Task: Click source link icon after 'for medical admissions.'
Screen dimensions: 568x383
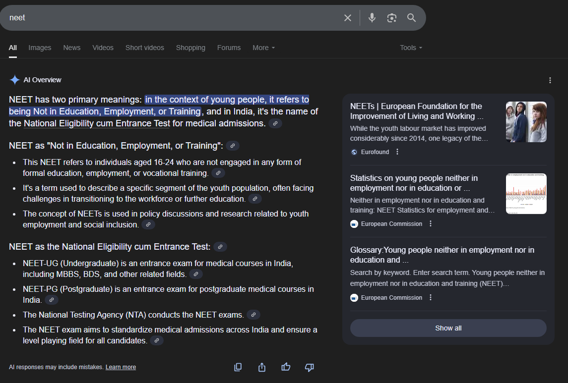Action: click(275, 124)
